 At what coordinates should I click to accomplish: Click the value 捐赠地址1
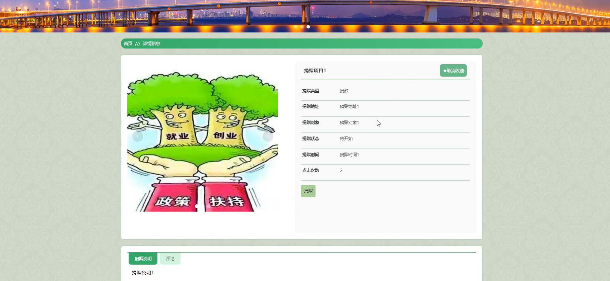click(x=349, y=107)
